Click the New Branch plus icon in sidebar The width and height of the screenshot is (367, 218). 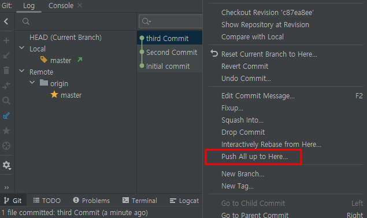(6, 40)
